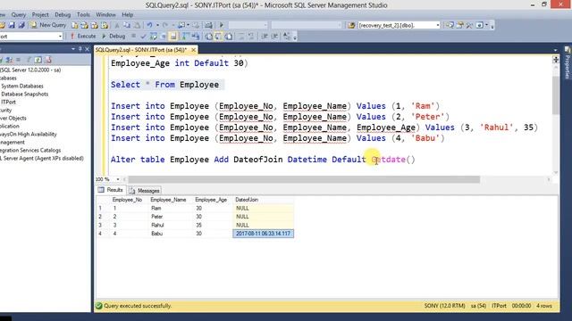Click the green Start play icon
The height and width of the screenshot is (321, 572).
221,25
